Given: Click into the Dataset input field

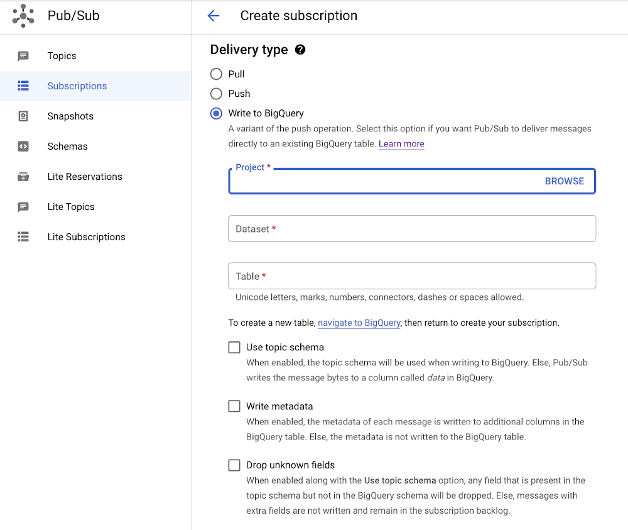Looking at the screenshot, I should click(411, 229).
